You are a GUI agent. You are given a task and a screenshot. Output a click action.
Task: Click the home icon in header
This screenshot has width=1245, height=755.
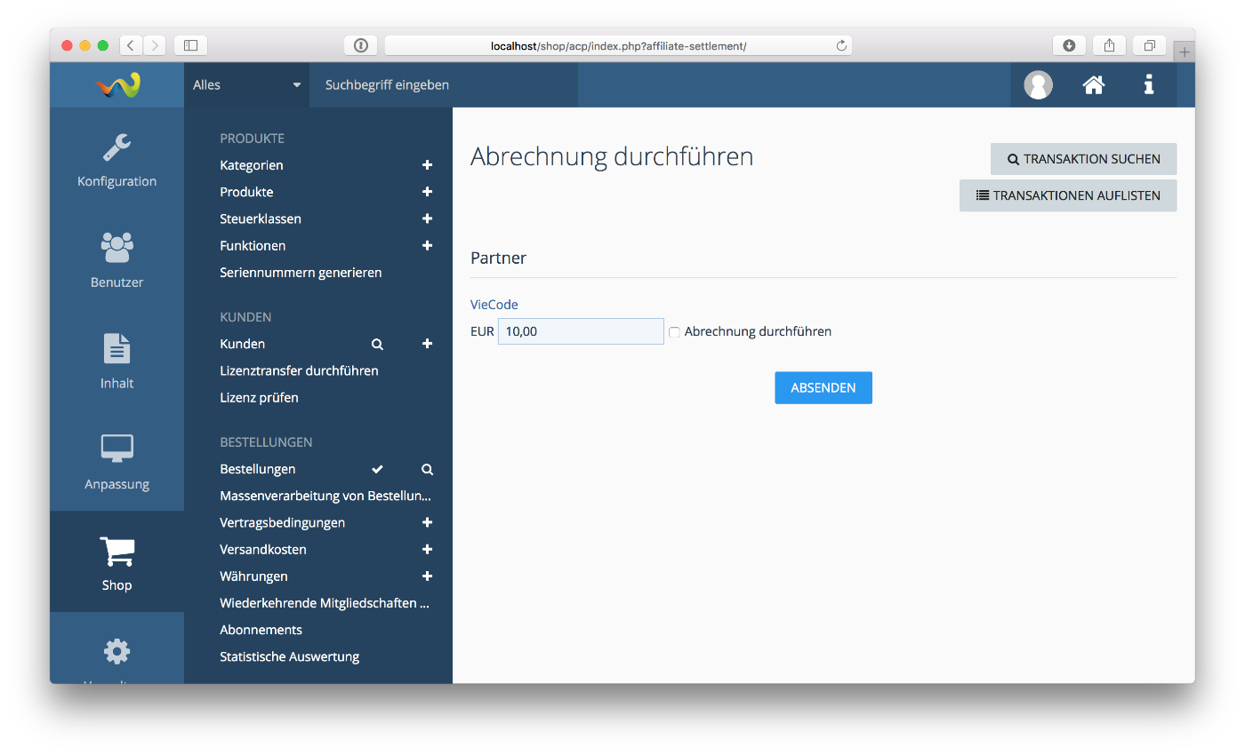coord(1093,85)
